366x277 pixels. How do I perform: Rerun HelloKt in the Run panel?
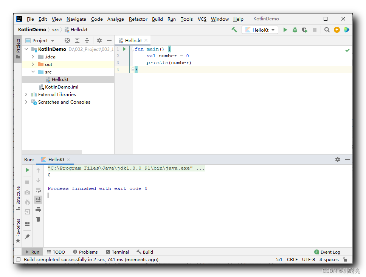click(27, 170)
